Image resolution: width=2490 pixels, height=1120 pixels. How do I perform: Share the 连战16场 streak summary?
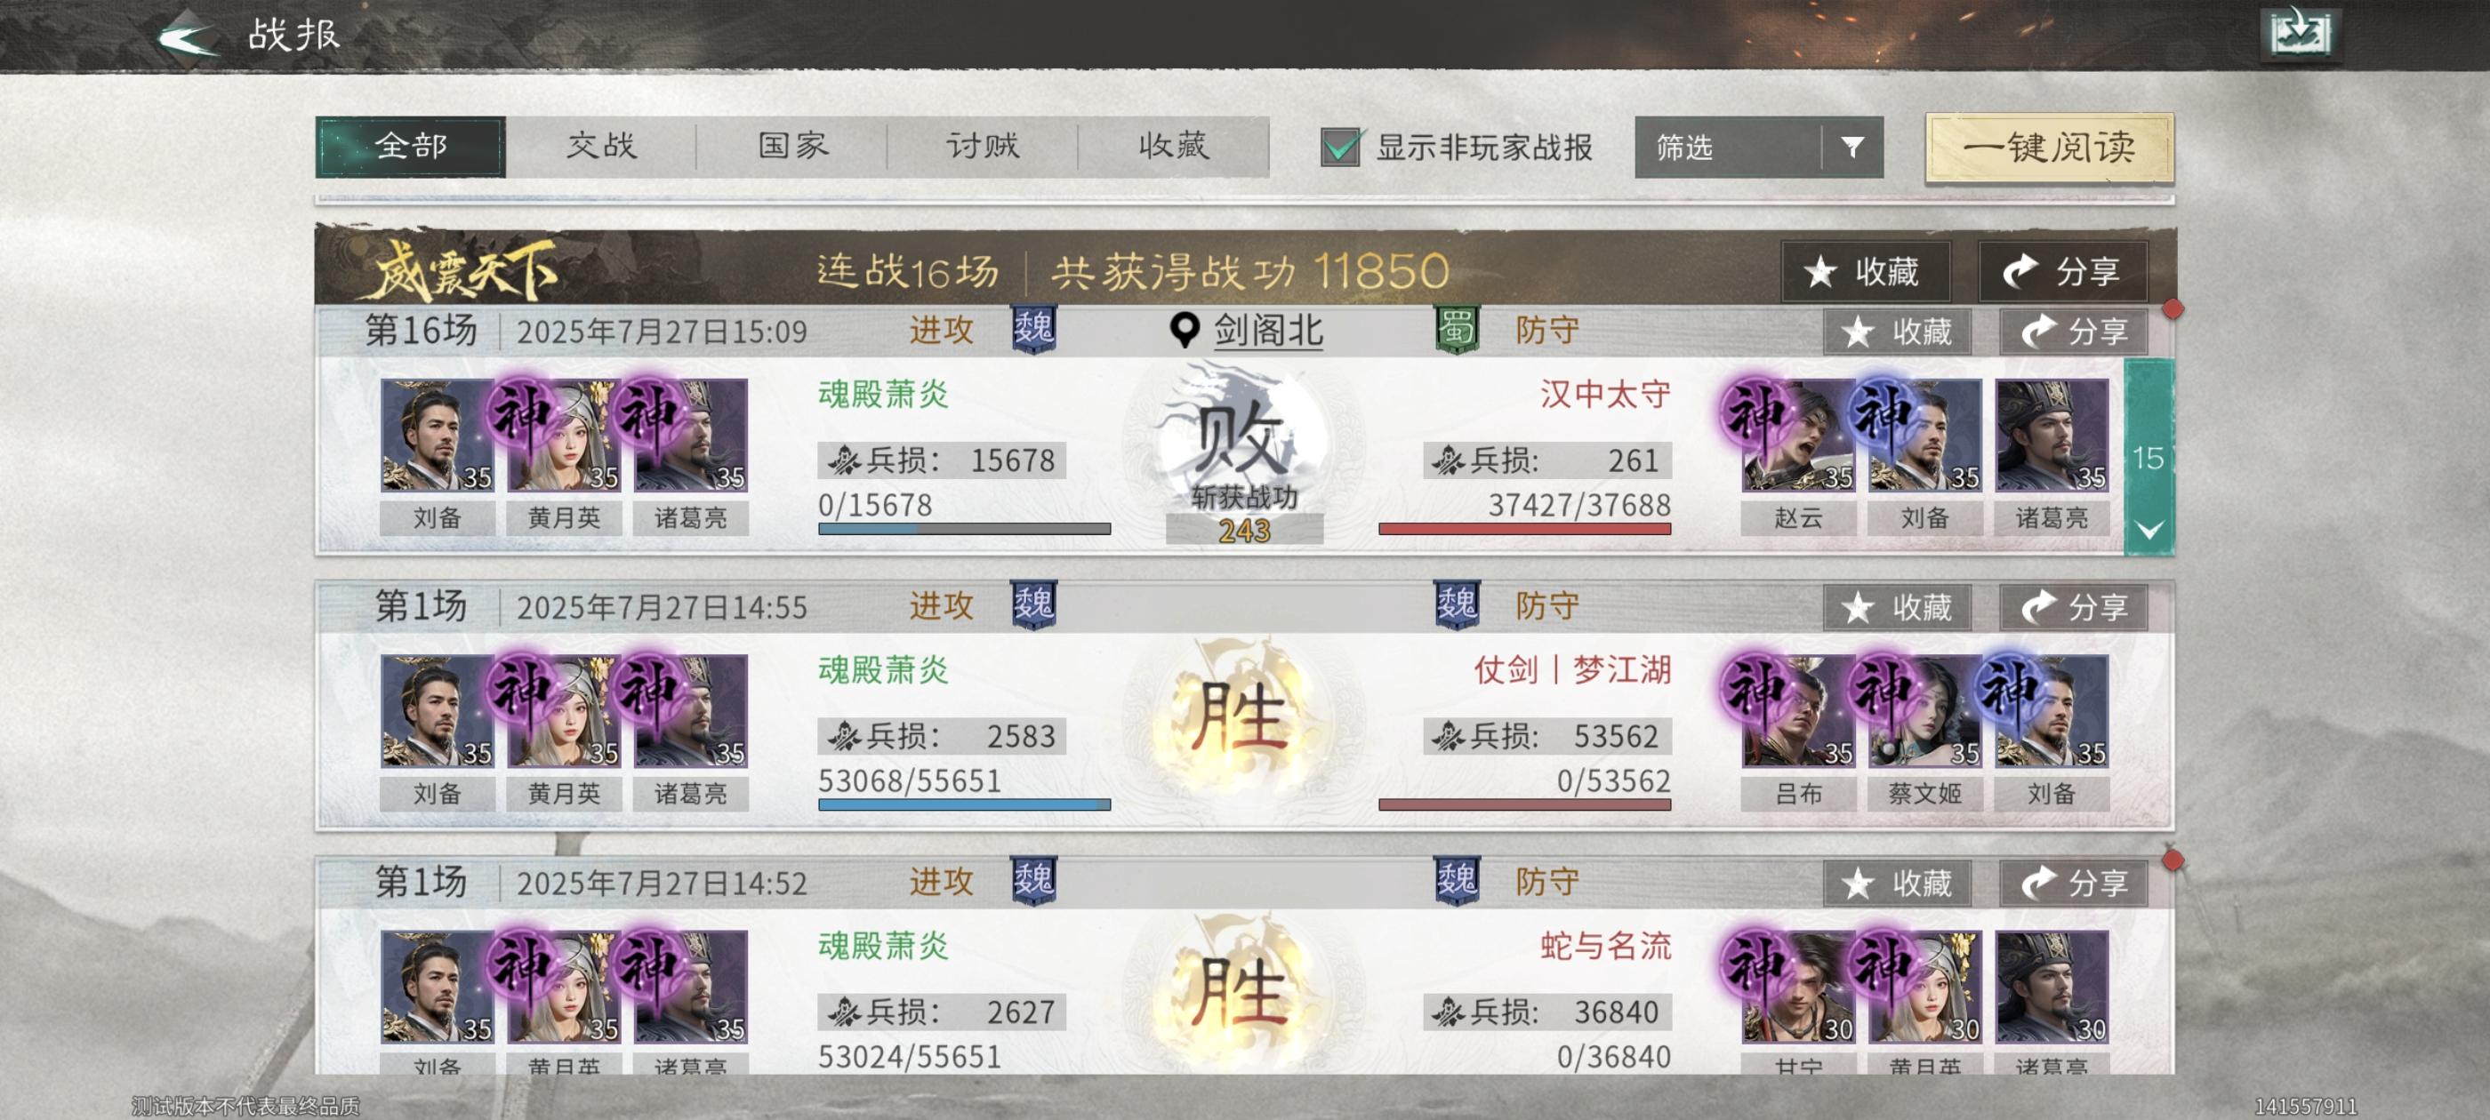click(2063, 271)
